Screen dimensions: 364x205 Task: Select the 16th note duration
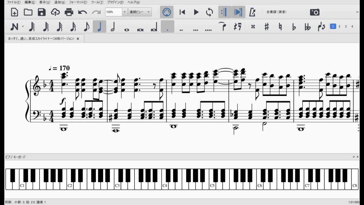coord(73,27)
